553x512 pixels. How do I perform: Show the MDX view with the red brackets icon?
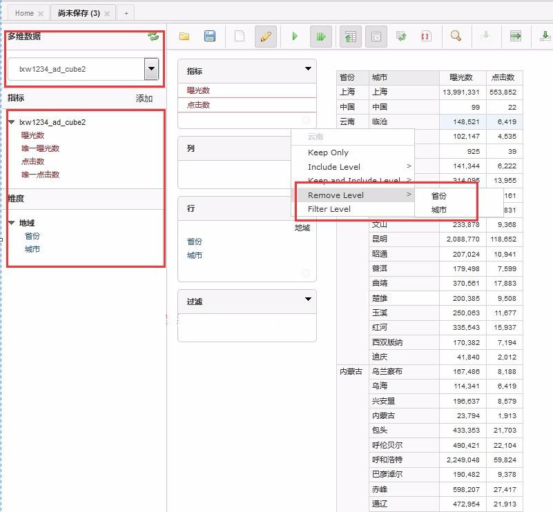[426, 37]
